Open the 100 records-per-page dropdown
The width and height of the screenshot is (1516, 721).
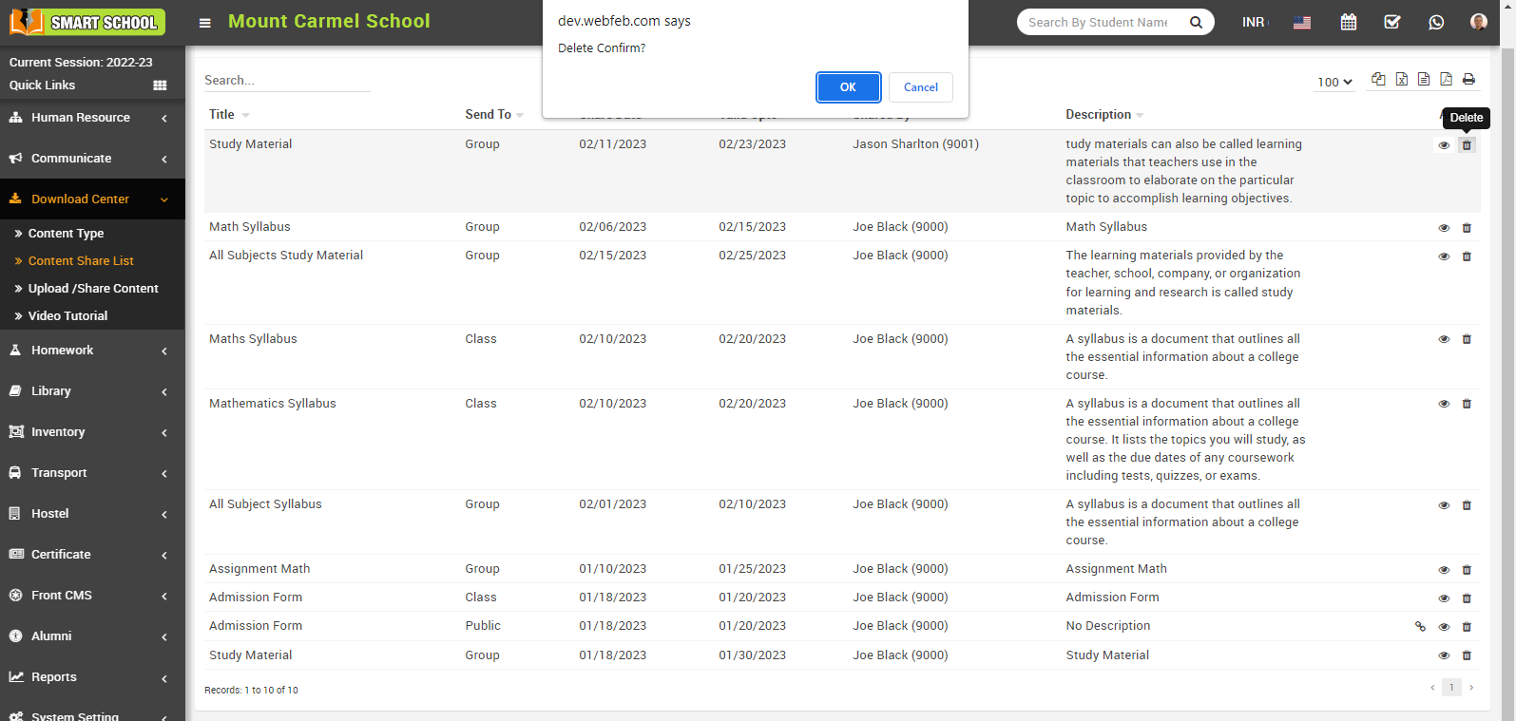(1334, 83)
